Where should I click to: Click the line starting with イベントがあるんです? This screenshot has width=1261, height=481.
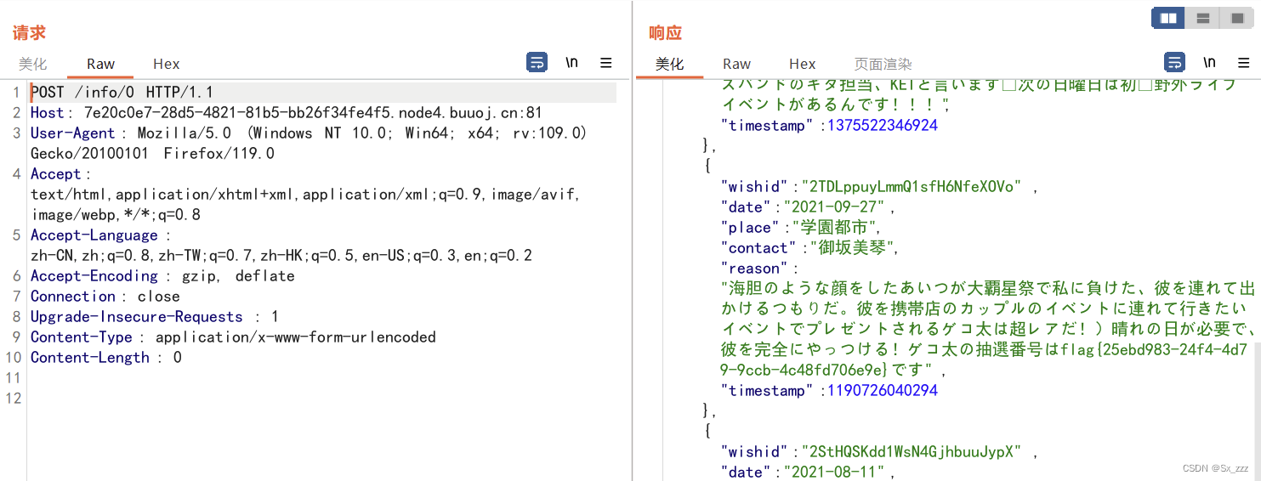tap(835, 105)
